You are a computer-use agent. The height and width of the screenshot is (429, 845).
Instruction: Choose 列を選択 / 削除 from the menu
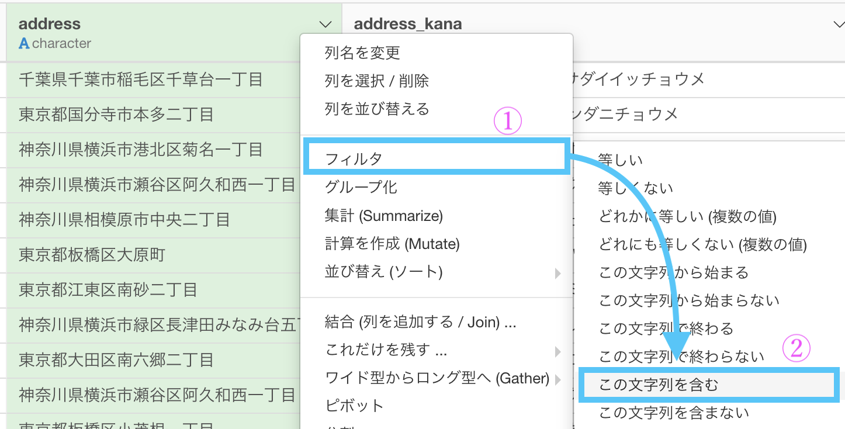[x=376, y=81]
